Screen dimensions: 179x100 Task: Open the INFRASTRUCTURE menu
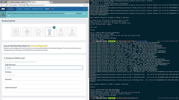(x=37, y=9)
